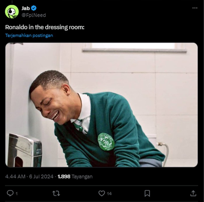Click the blue verified badge beside Jab
Viewport: 204px width, 202px height.
pyautogui.click(x=34, y=8)
